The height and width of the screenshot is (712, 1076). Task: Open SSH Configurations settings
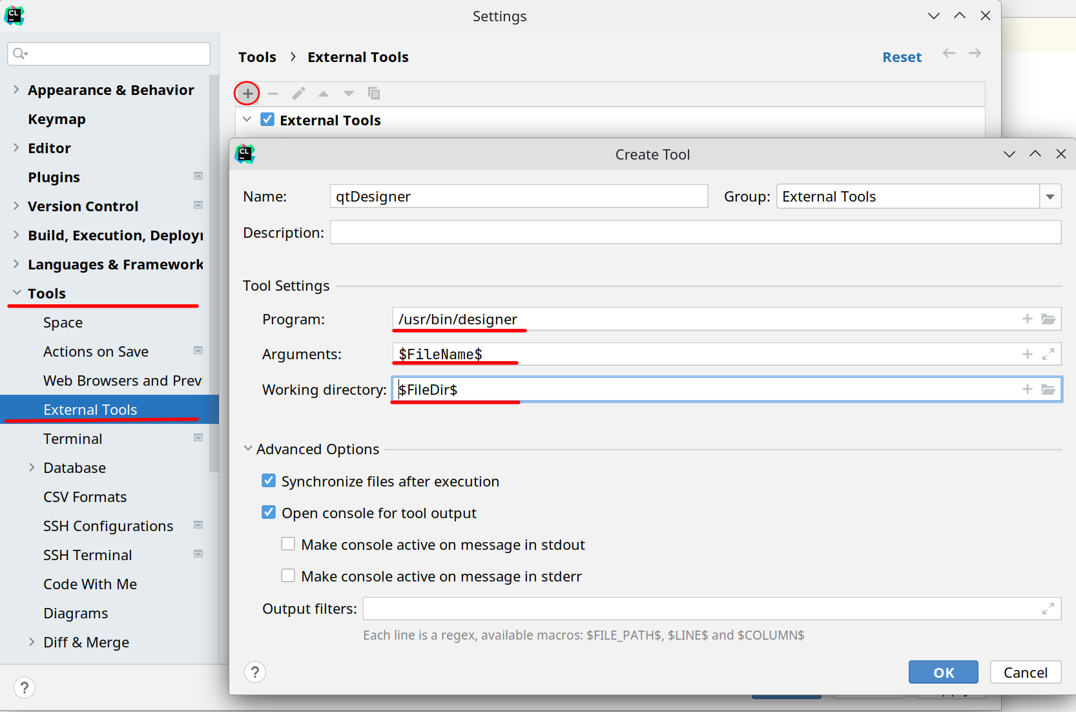click(109, 526)
